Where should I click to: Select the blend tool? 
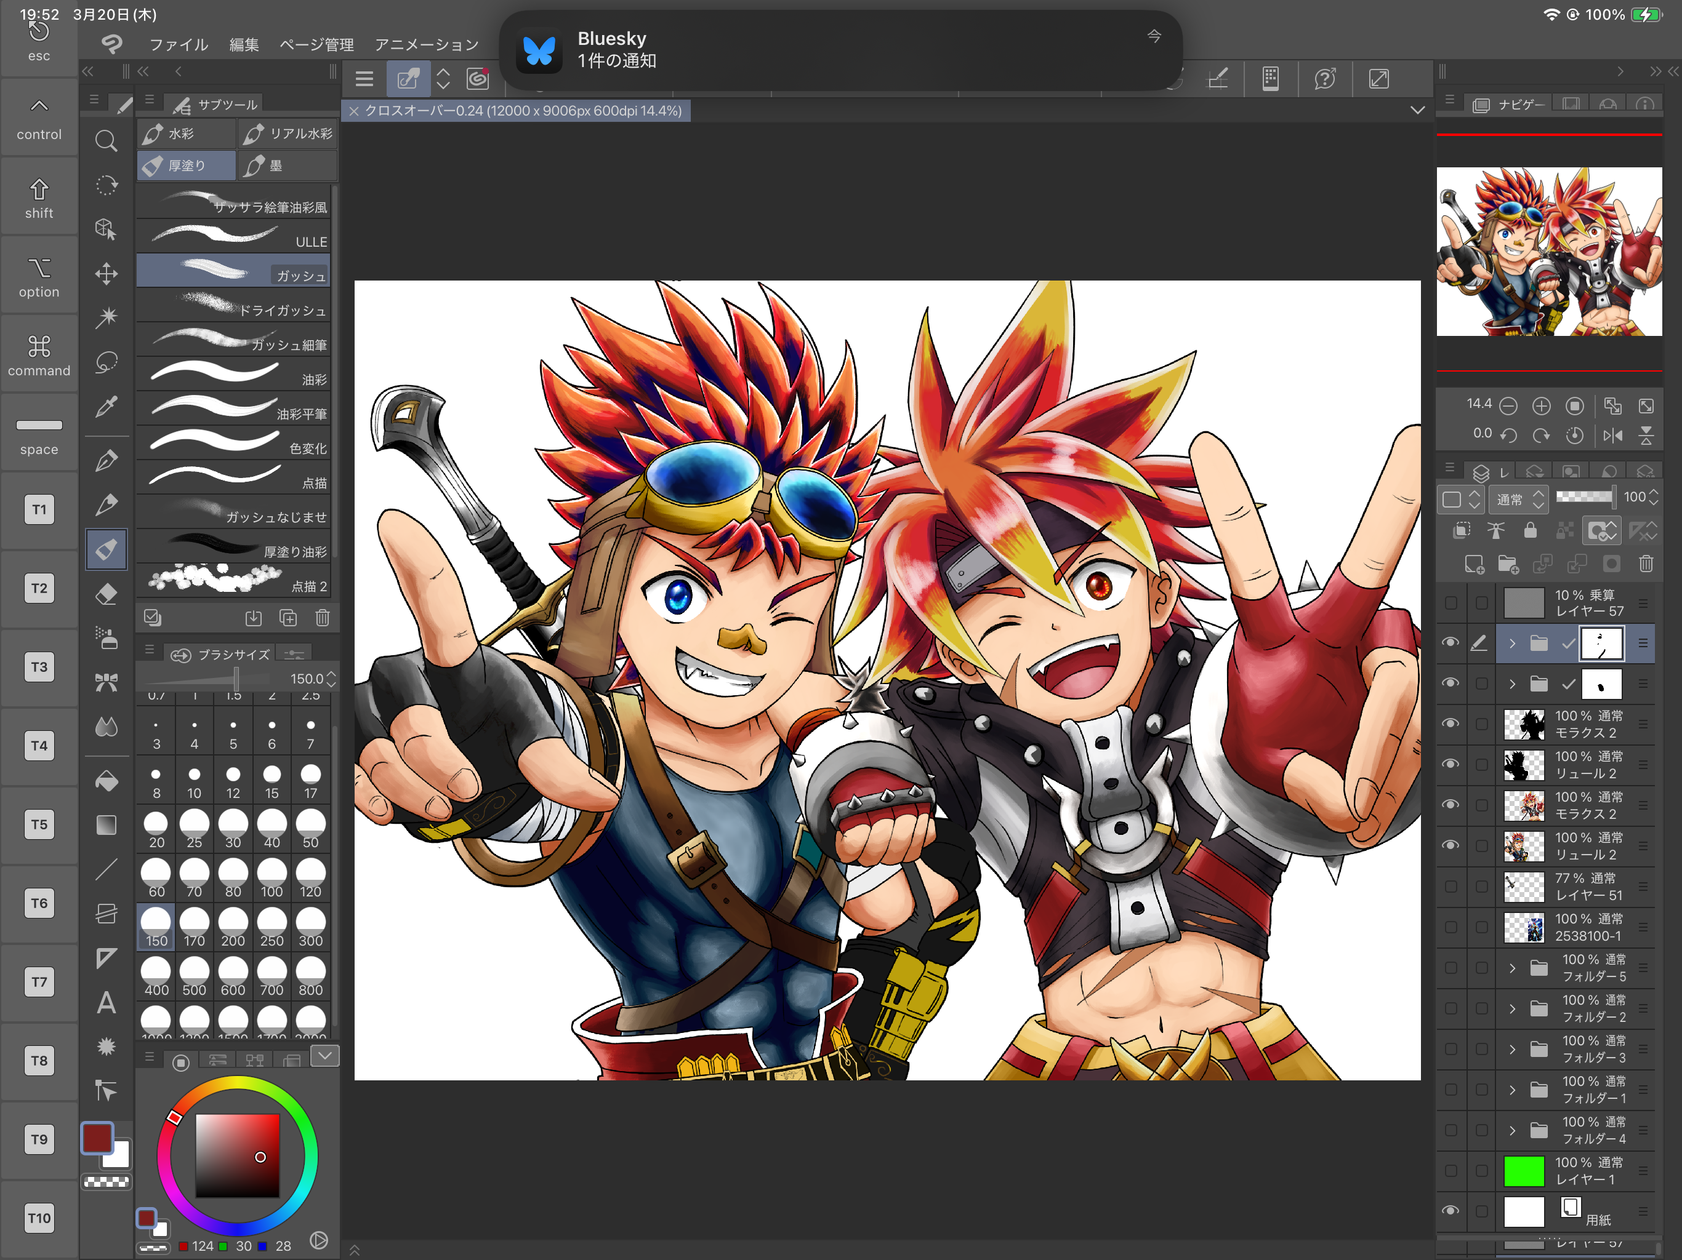107,727
